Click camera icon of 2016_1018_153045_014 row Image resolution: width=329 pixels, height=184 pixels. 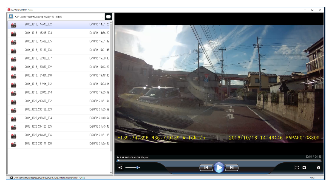(x=13, y=93)
